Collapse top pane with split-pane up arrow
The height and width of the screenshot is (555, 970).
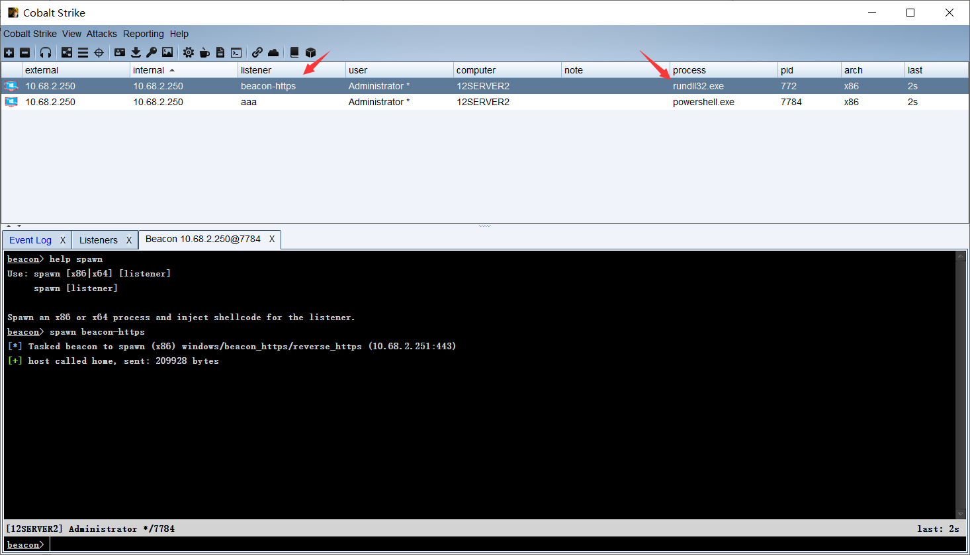pyautogui.click(x=9, y=226)
